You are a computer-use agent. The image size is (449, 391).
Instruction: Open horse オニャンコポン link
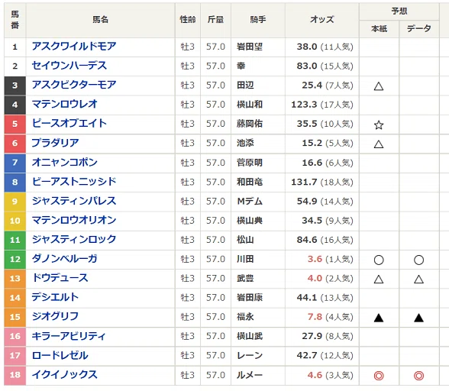[x=64, y=162]
